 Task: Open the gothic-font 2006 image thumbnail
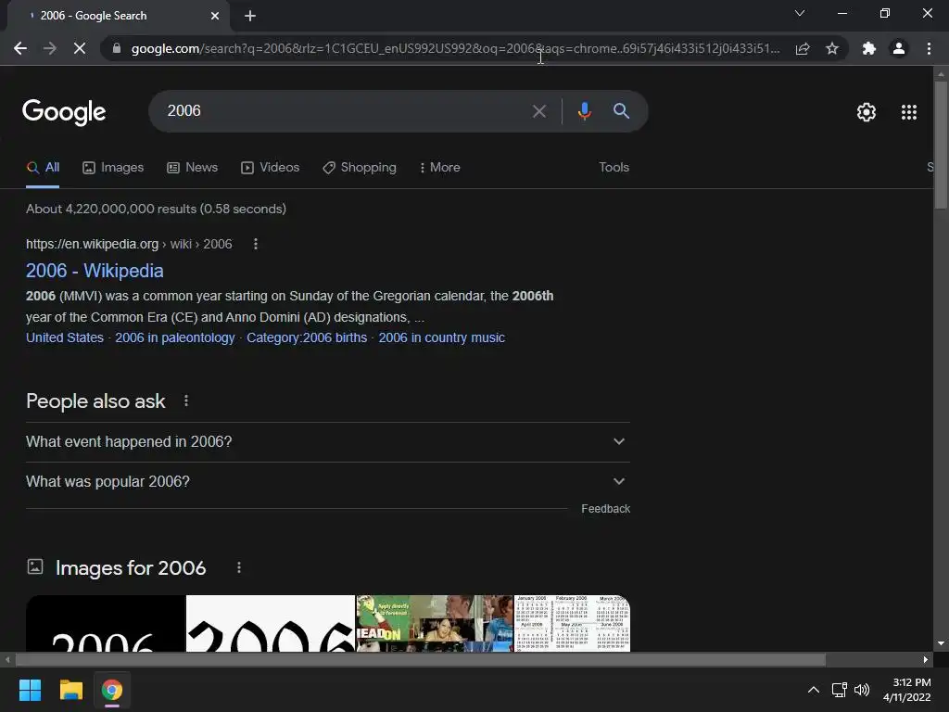tap(271, 624)
